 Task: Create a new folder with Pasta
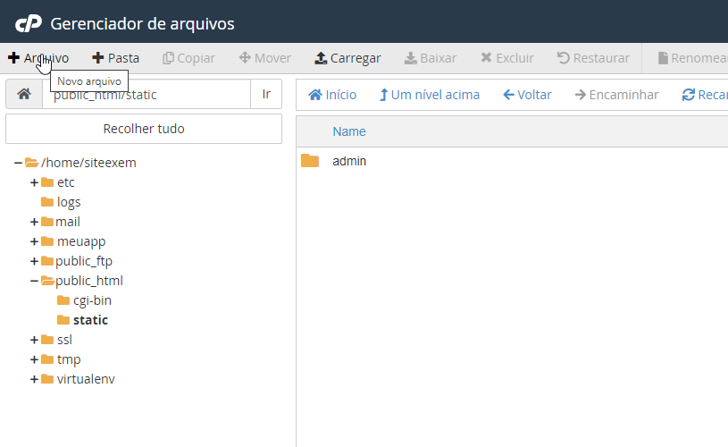click(x=116, y=58)
